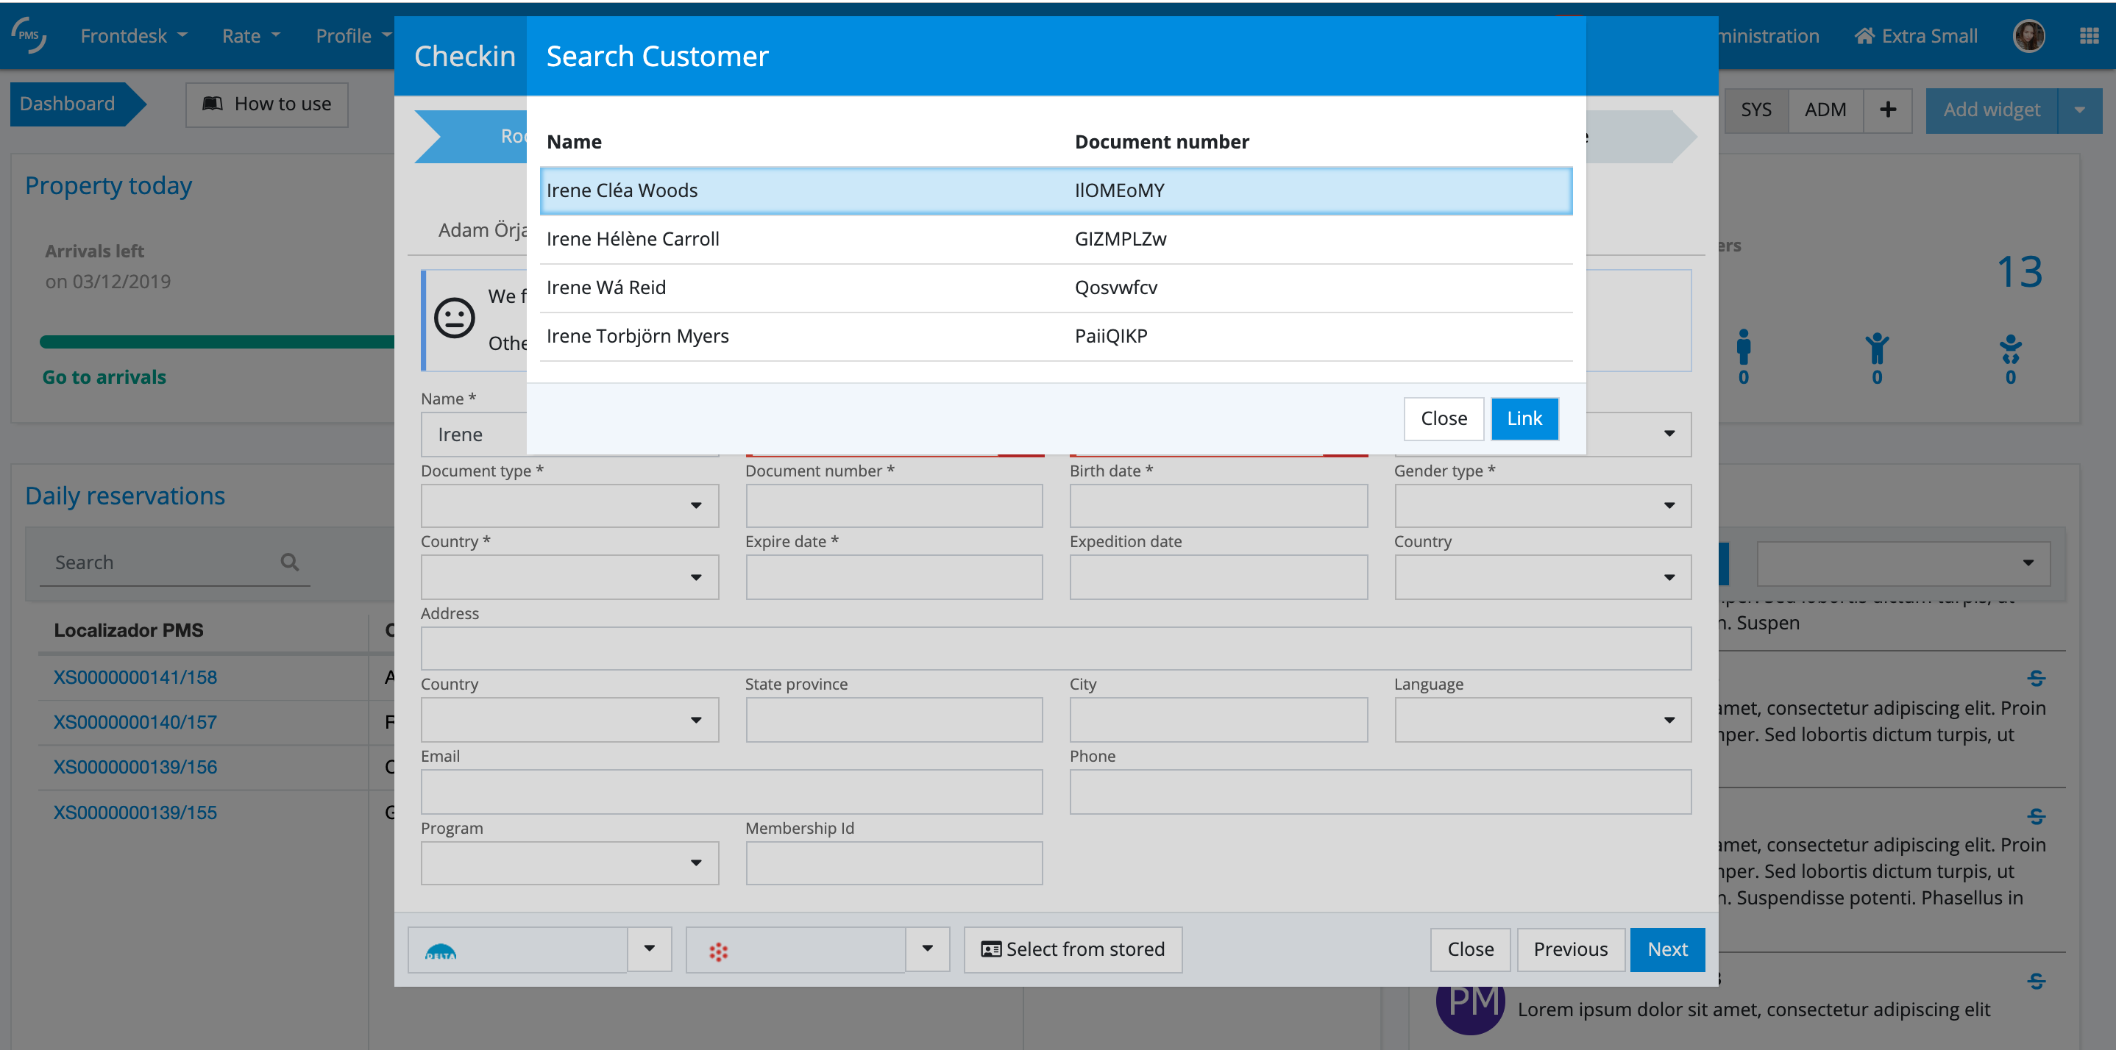The height and width of the screenshot is (1050, 2116).
Task: Click the red dotted device icon
Action: coord(719,951)
